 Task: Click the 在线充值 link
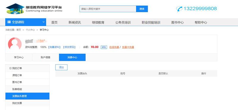coord(114,47)
